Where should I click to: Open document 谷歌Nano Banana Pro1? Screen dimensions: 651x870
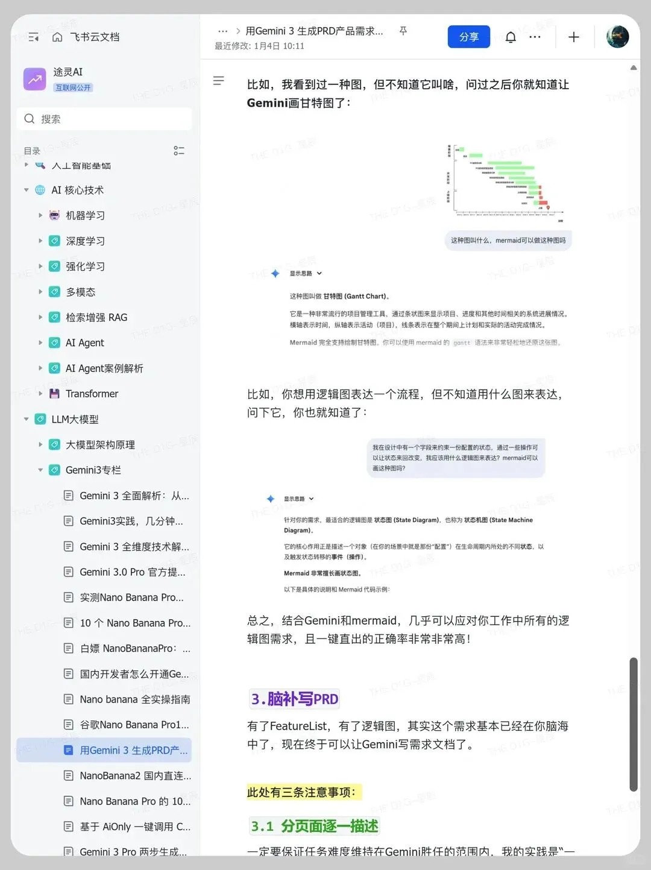pos(134,725)
